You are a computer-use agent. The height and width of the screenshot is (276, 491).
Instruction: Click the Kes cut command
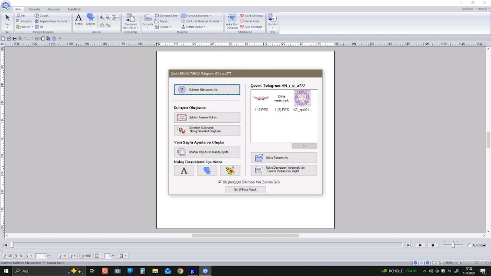pyautogui.click(x=21, y=15)
